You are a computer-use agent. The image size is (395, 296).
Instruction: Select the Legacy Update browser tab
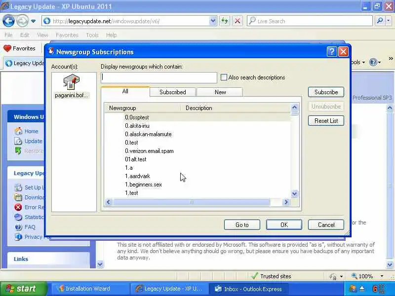point(25,63)
